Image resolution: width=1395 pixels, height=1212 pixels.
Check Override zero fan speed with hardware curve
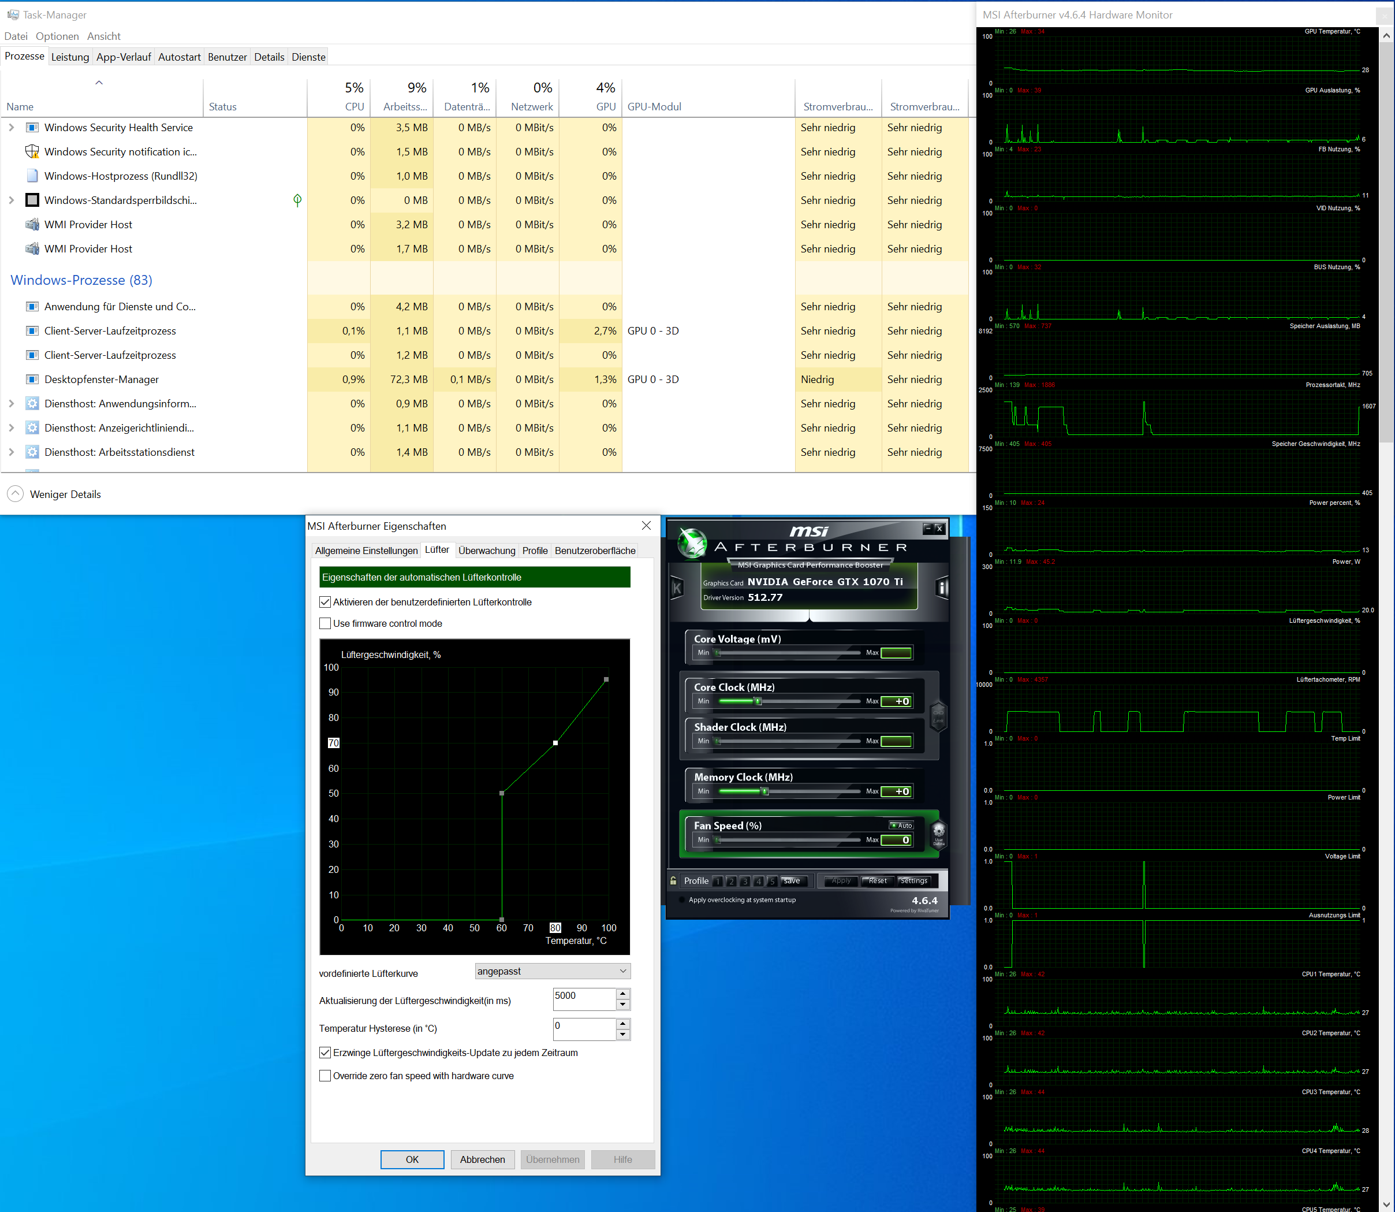(325, 1076)
